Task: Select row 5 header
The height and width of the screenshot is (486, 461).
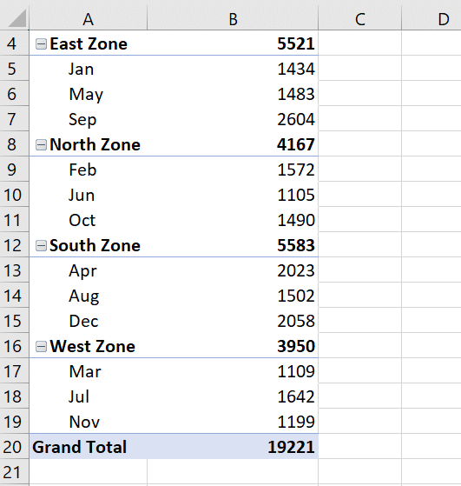Action: (x=14, y=69)
